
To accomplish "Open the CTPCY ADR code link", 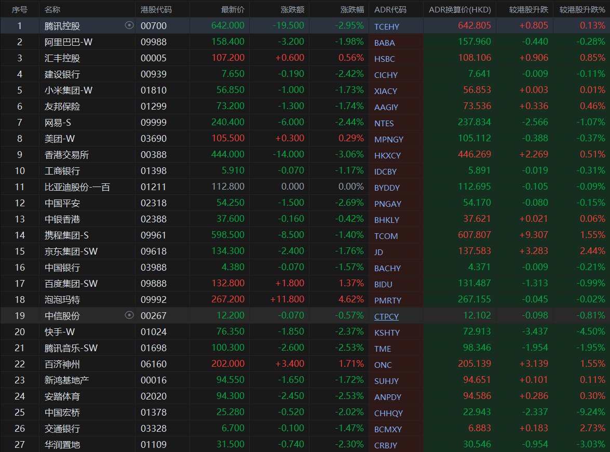I will tap(386, 316).
